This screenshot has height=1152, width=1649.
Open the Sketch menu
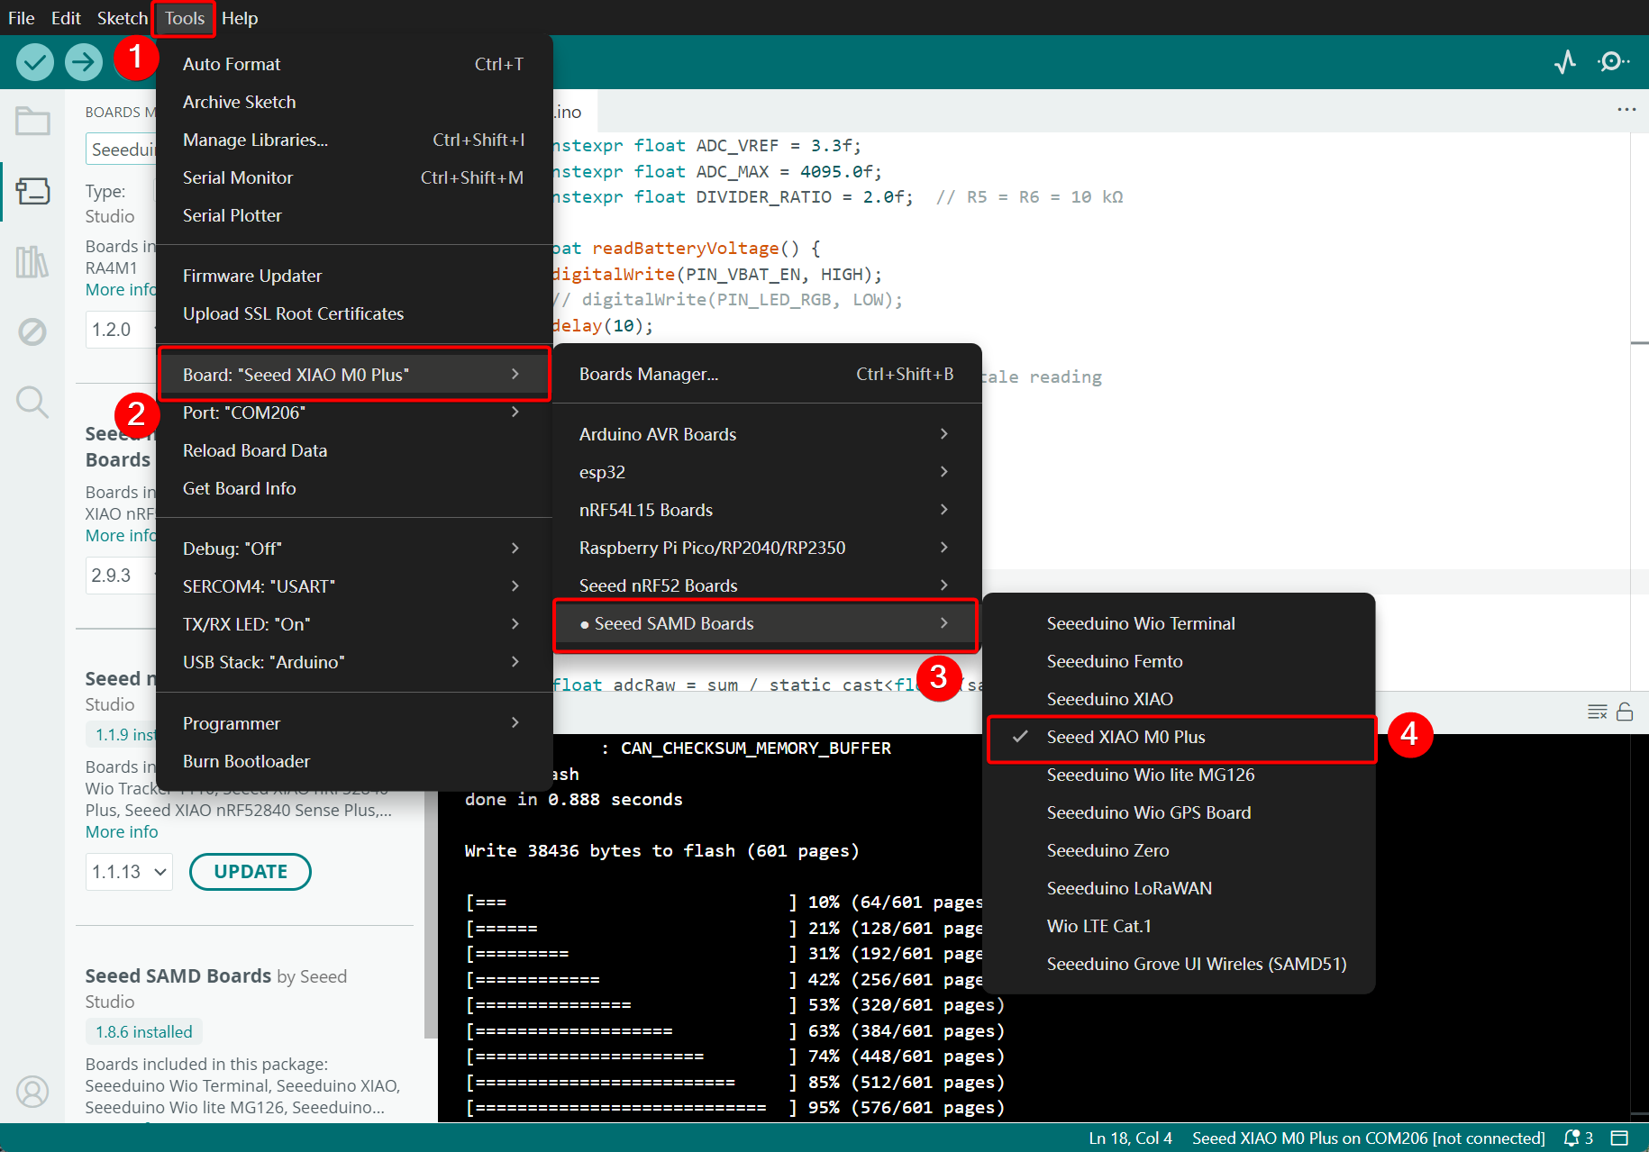(x=123, y=18)
